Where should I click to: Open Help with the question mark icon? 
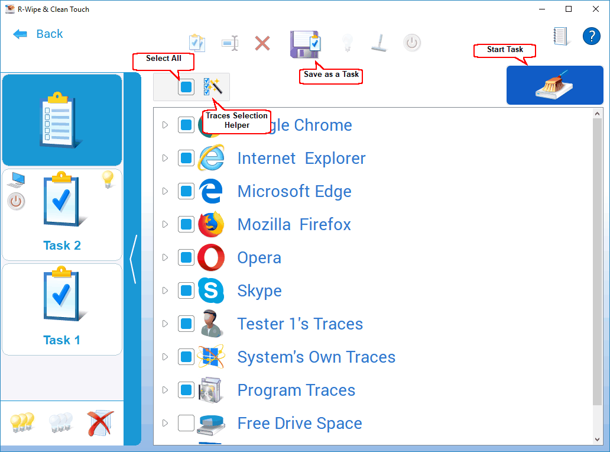(591, 36)
